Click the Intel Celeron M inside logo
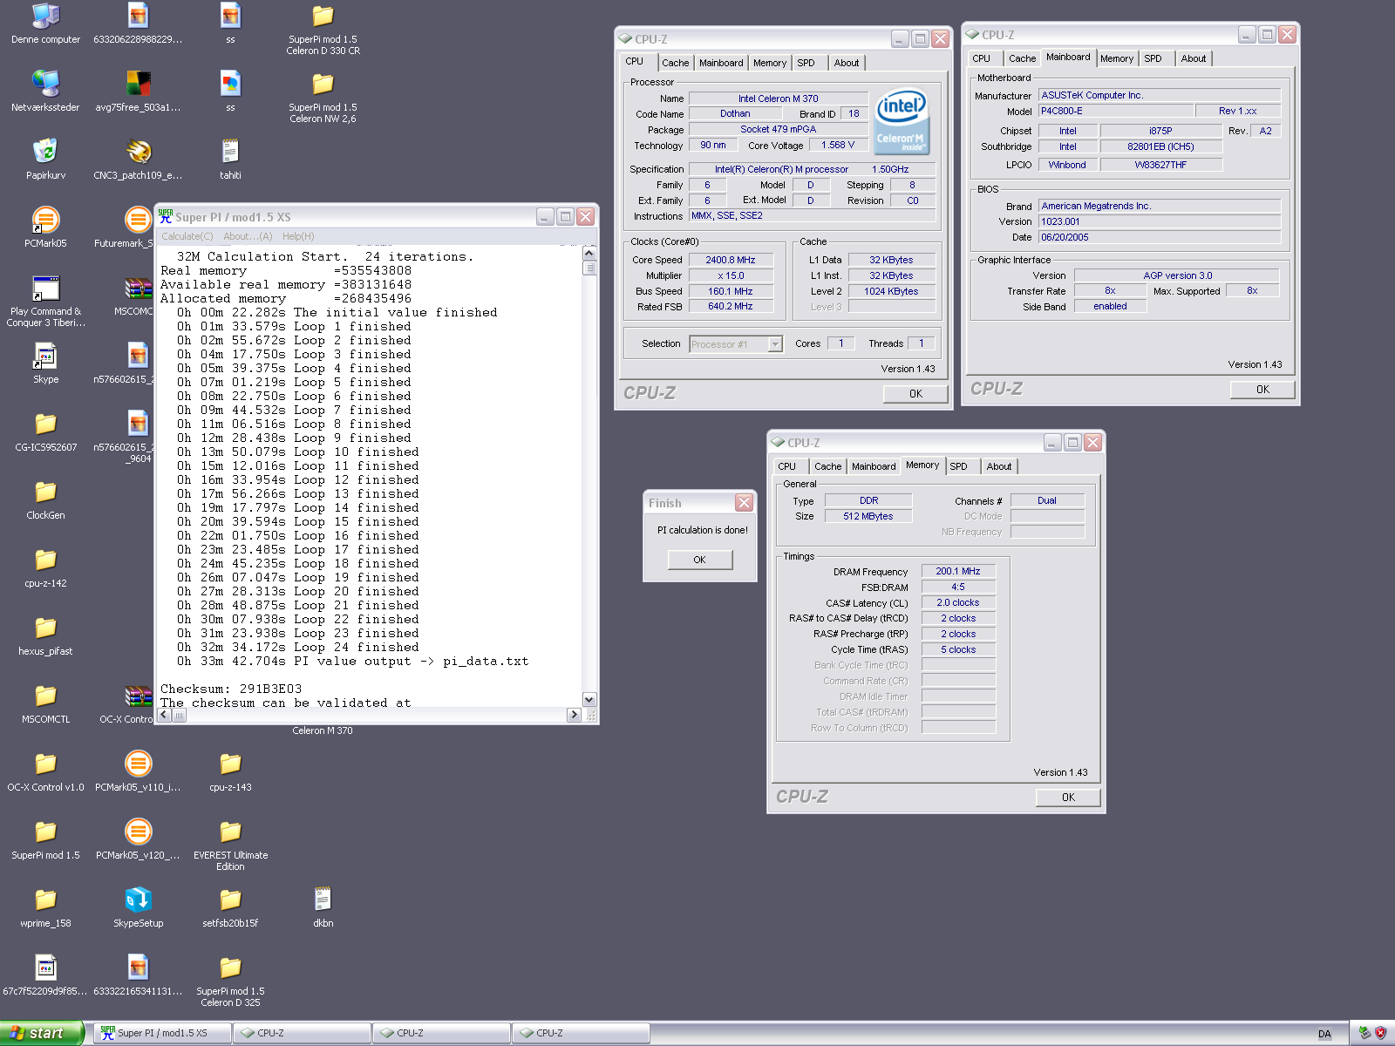Viewport: 1395px width, 1046px height. [x=902, y=121]
